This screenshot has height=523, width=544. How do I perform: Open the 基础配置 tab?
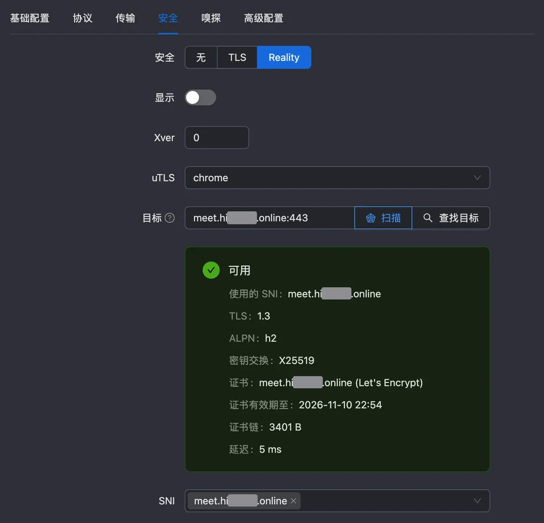tap(30, 18)
